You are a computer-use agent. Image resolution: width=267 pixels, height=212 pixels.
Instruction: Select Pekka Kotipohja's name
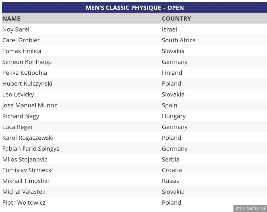pos(25,73)
